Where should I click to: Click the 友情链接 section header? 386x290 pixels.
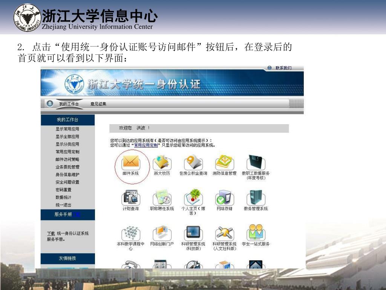(x=67, y=258)
